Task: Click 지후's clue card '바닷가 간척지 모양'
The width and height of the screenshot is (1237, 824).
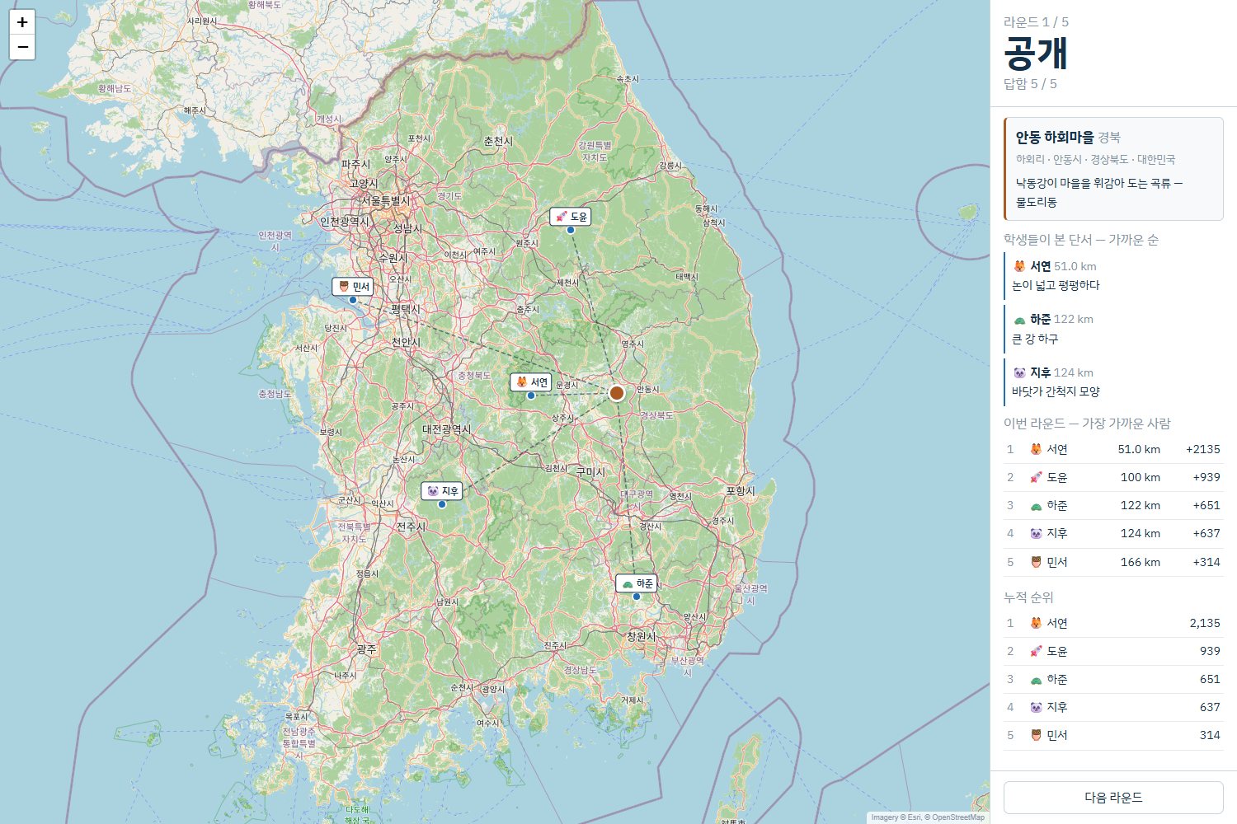Action: [x=1113, y=382]
